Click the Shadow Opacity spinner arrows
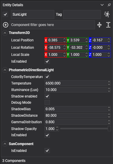The width and height of the screenshot is (113, 164). (57, 129)
